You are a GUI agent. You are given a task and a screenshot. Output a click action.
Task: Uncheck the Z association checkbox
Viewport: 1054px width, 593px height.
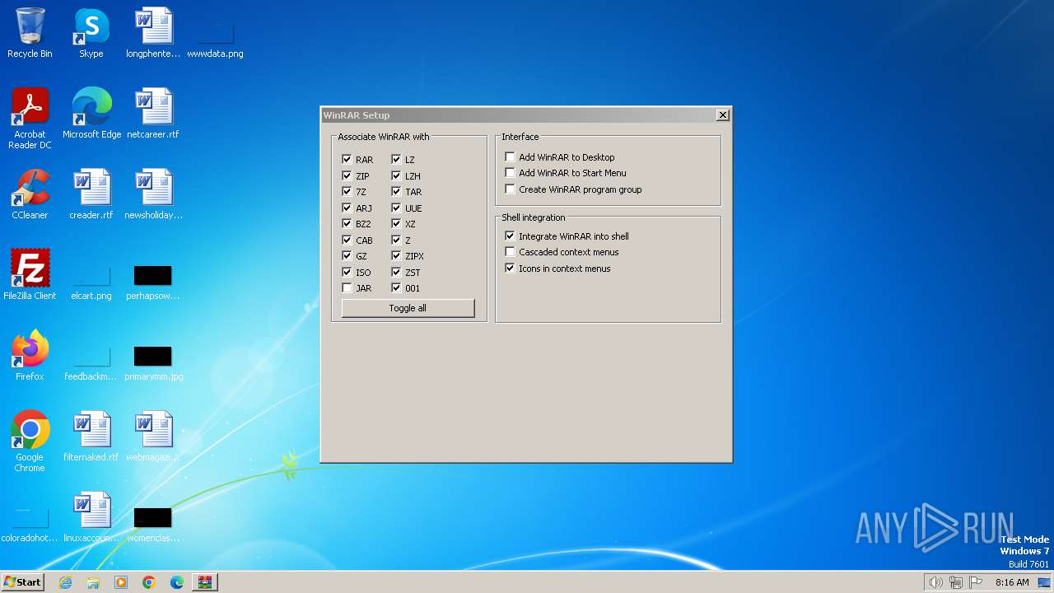coord(396,240)
